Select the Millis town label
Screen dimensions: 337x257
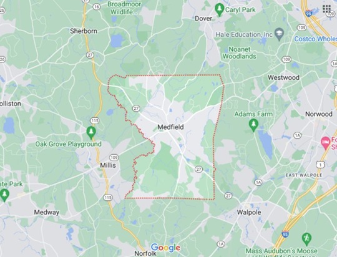(108, 165)
